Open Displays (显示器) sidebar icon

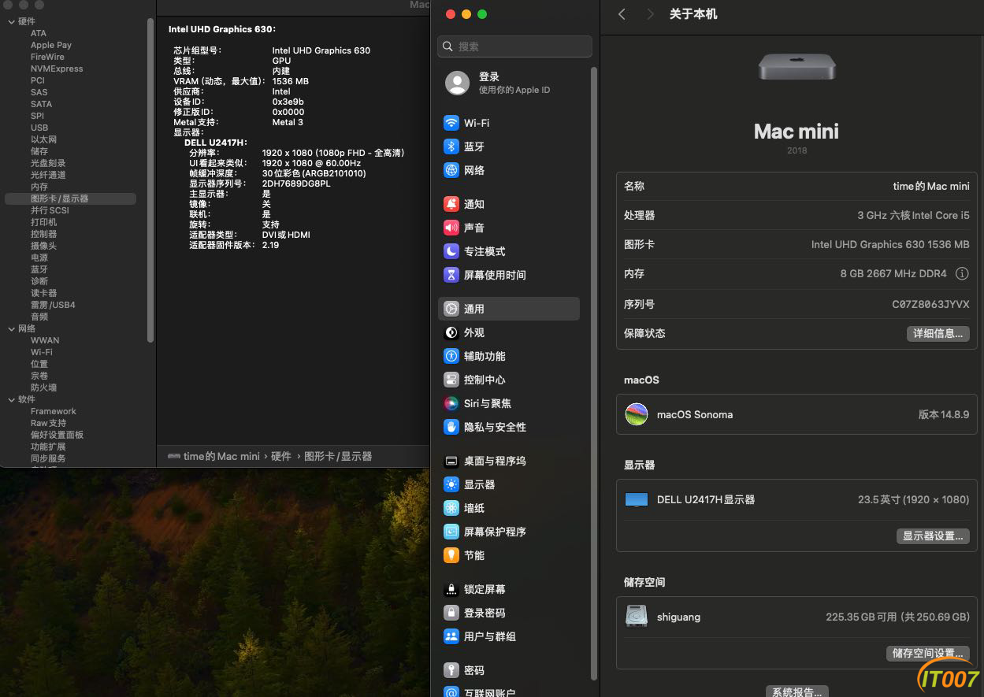pos(451,484)
